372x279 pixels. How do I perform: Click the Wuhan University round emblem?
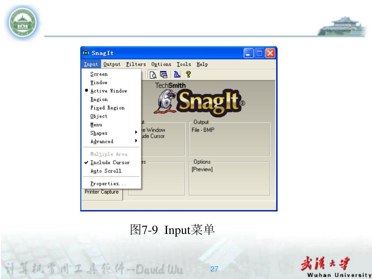tap(23, 23)
